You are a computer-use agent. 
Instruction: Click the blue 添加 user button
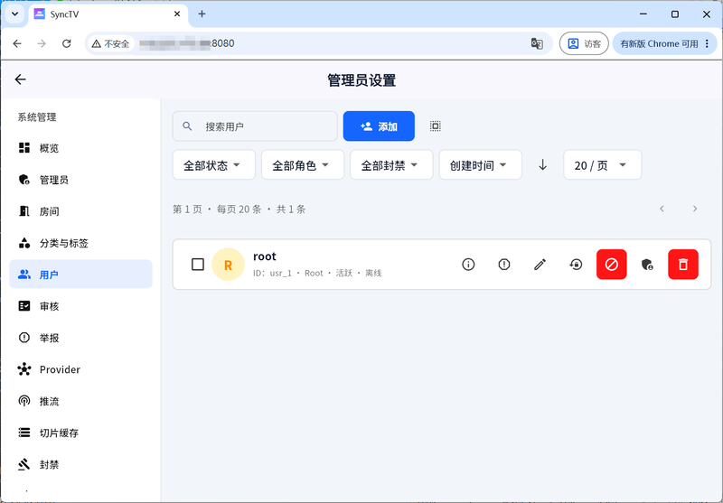[x=379, y=126]
